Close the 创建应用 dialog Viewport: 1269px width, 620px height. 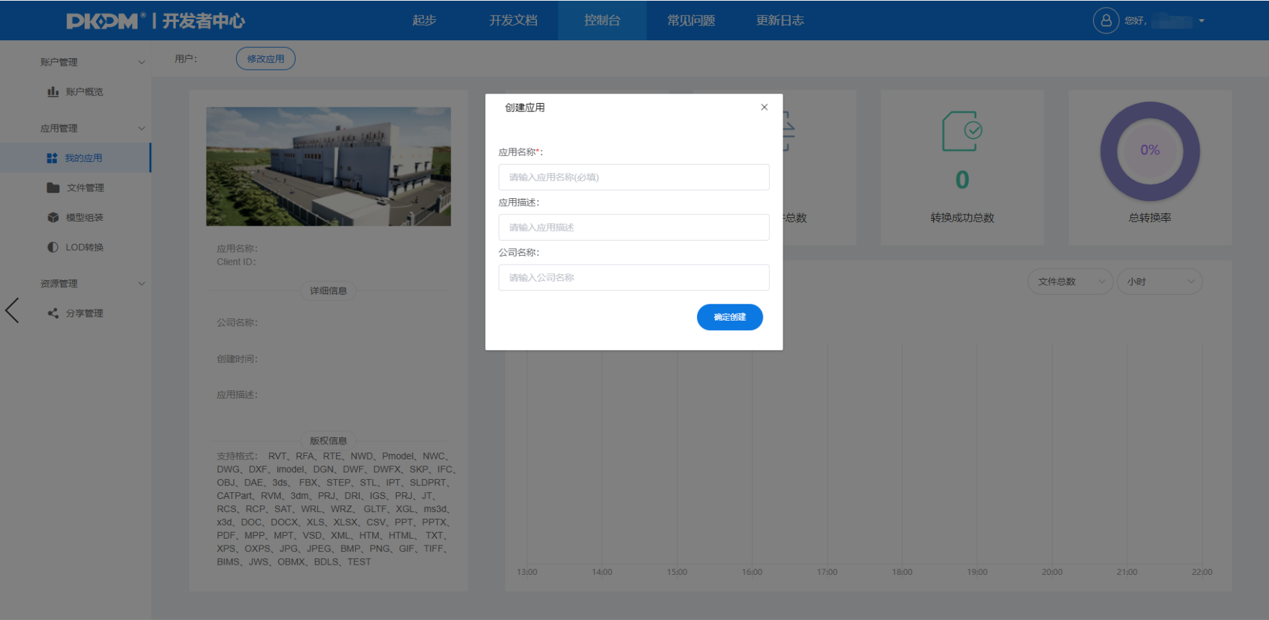(x=764, y=107)
